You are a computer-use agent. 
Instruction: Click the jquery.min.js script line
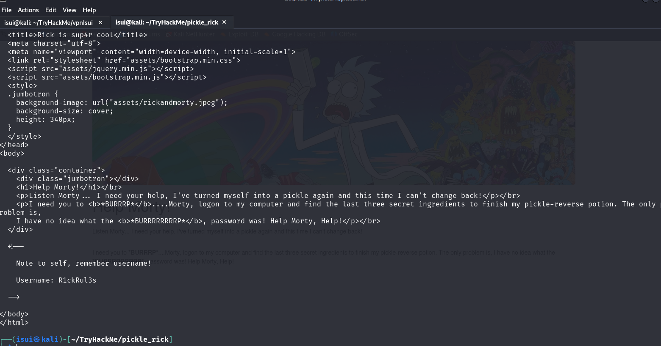point(101,69)
